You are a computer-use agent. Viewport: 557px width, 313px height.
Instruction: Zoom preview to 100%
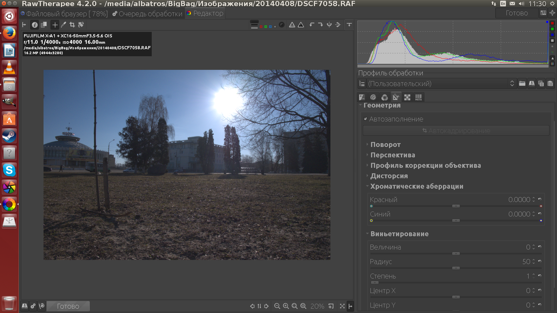click(303, 306)
